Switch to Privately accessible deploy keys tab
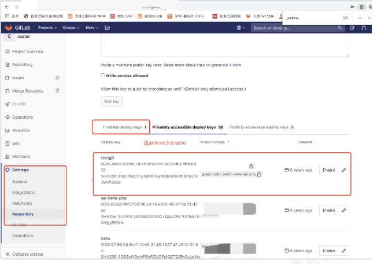The image size is (384, 264). pyautogui.click(x=188, y=127)
